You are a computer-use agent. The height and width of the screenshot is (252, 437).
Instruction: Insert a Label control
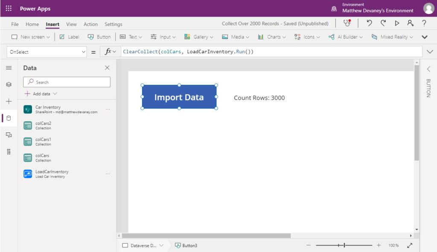pyautogui.click(x=70, y=37)
